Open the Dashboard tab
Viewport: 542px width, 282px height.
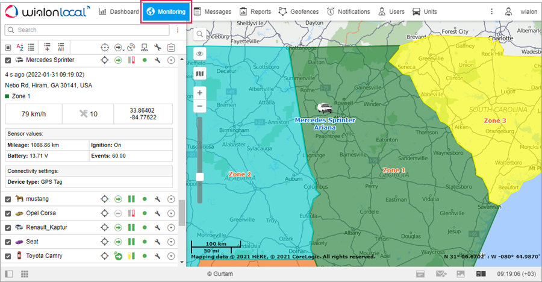pyautogui.click(x=119, y=12)
